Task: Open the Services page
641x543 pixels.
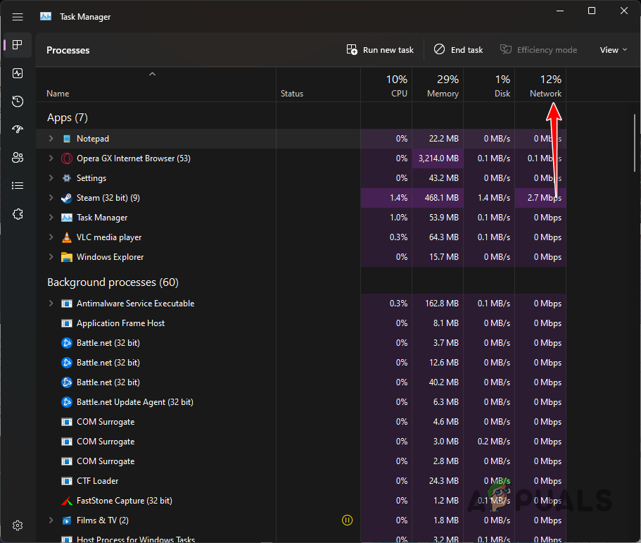Action: coord(17,213)
